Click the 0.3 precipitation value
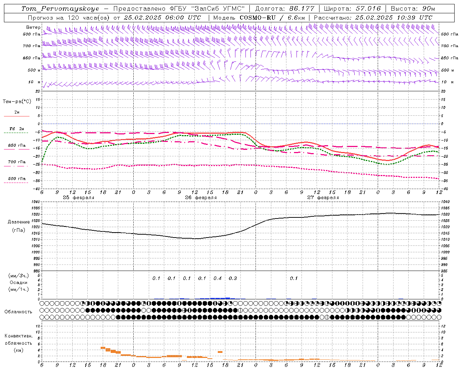Viewport: 460px width, 368px height. [x=233, y=278]
